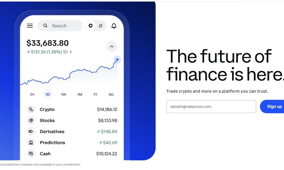Collapse the portfolio chart chevron
The image size is (284, 170).
[x=112, y=46]
